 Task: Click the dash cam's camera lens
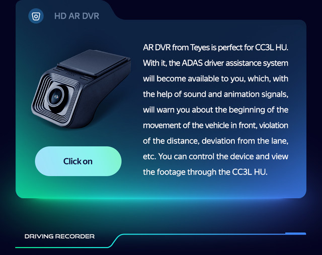56,97
